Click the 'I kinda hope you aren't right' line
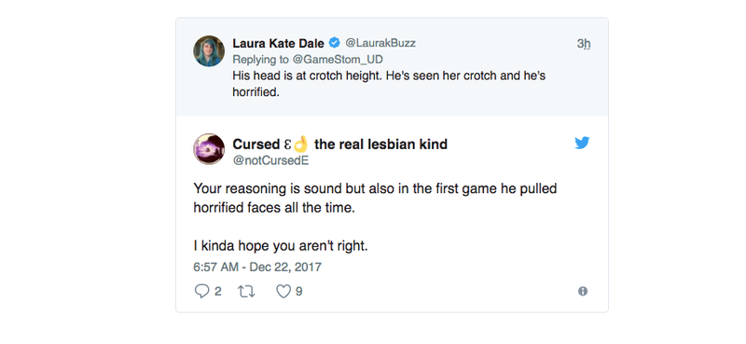 [x=281, y=246]
